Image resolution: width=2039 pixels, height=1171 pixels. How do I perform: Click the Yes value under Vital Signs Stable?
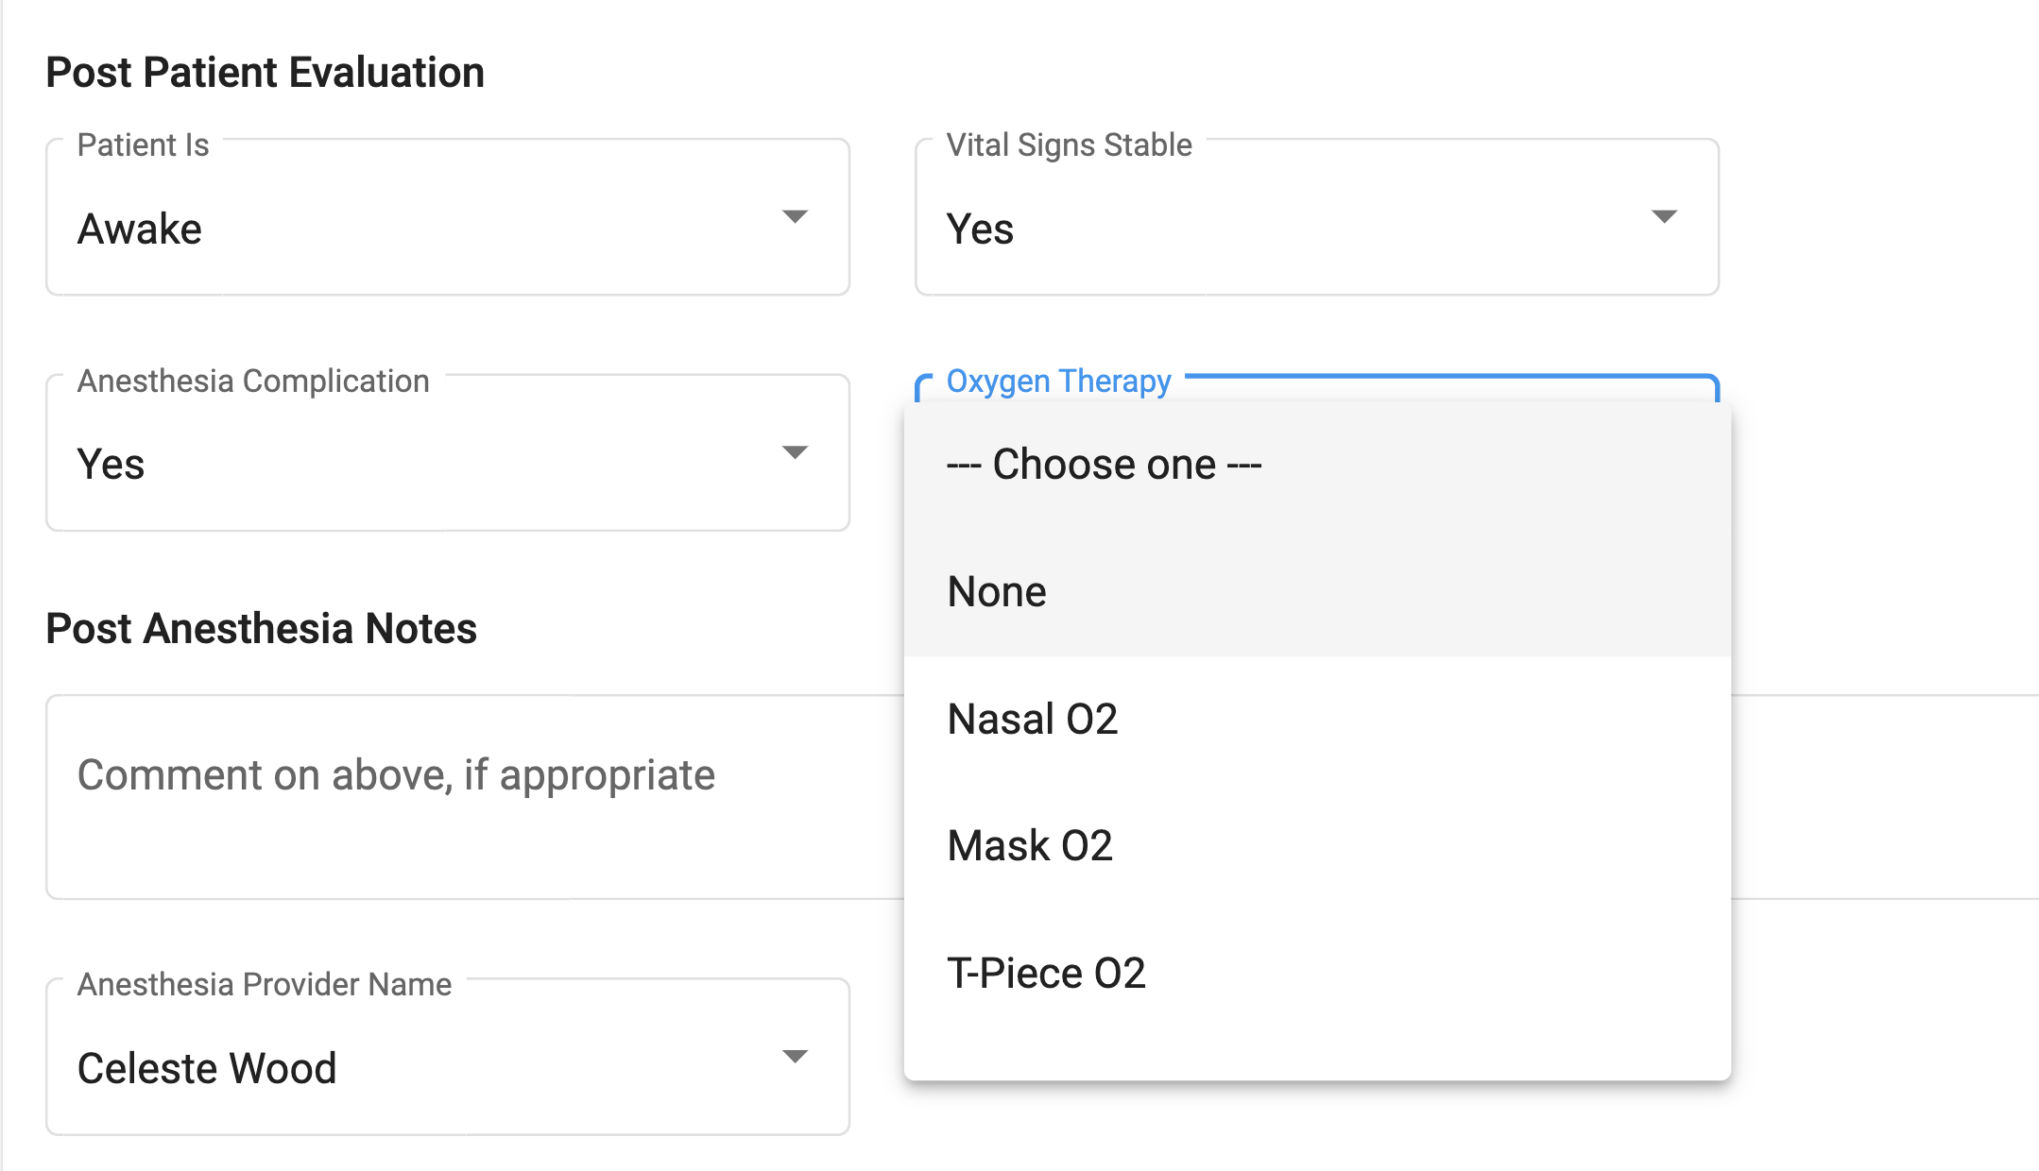coord(980,229)
